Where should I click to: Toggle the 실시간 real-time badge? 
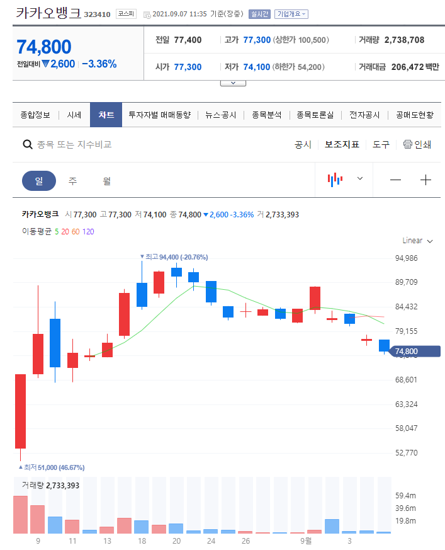[259, 14]
